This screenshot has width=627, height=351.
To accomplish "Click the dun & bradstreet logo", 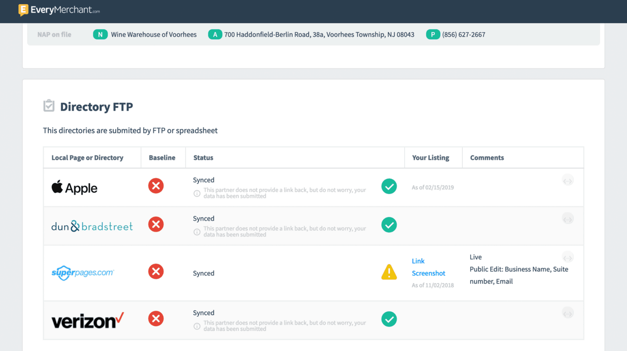I will pyautogui.click(x=92, y=226).
